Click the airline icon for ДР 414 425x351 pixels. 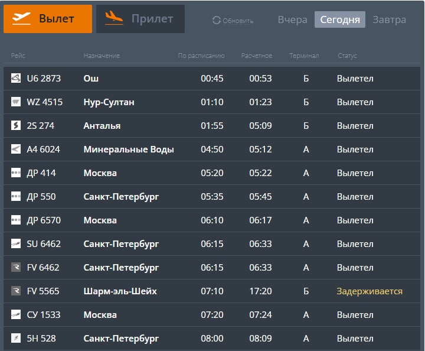pyautogui.click(x=16, y=173)
